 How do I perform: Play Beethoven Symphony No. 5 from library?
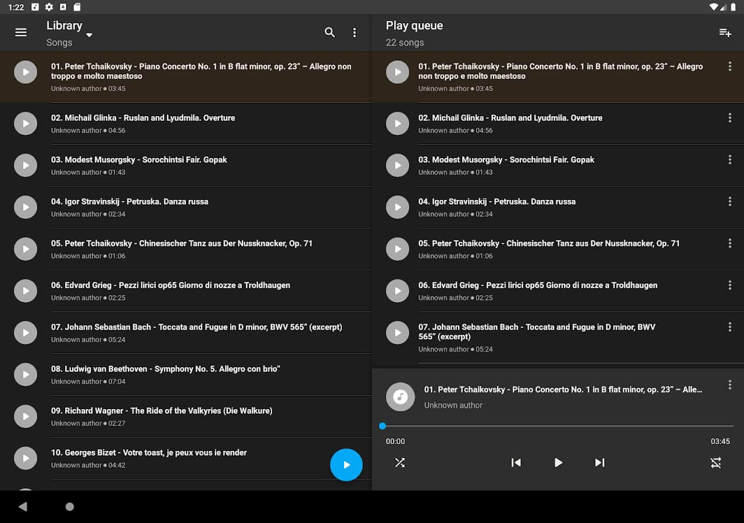click(26, 374)
